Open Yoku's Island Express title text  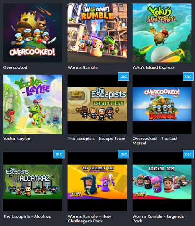pyautogui.click(x=154, y=67)
